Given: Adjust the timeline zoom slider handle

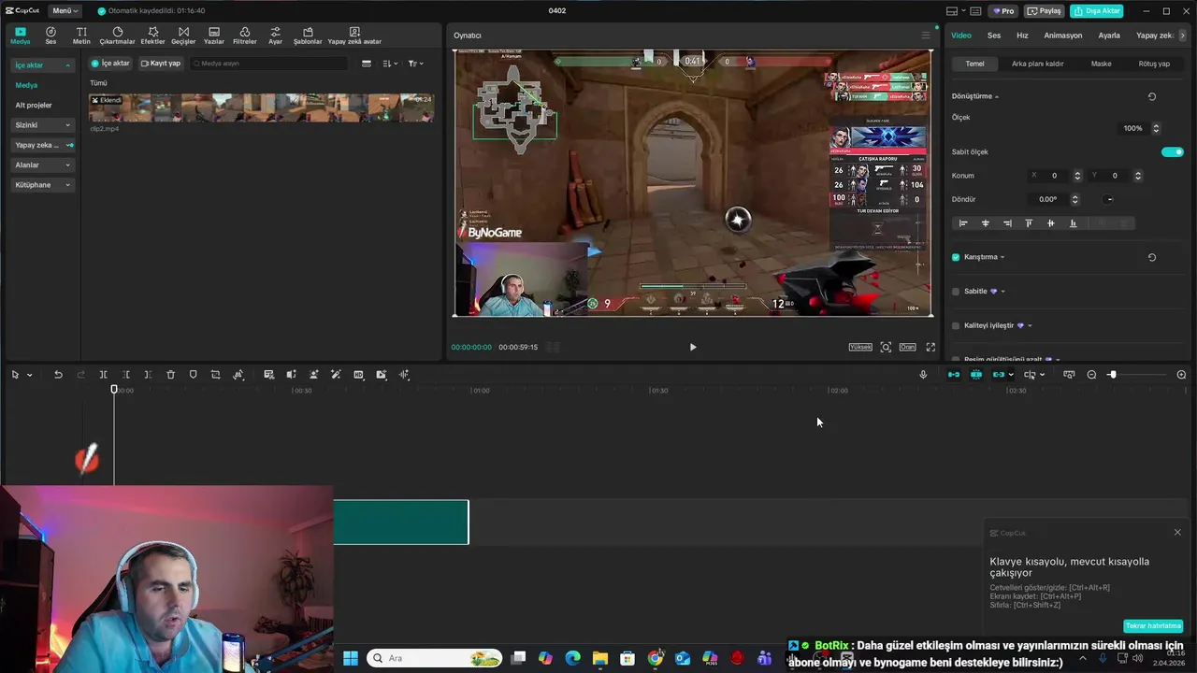Looking at the screenshot, I should tap(1112, 375).
